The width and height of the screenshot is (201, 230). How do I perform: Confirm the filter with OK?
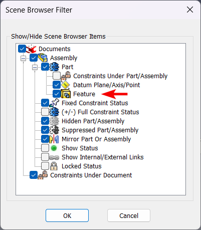(67, 215)
